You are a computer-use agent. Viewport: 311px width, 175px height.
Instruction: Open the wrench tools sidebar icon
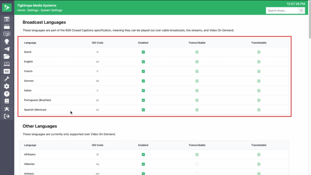coord(7,79)
